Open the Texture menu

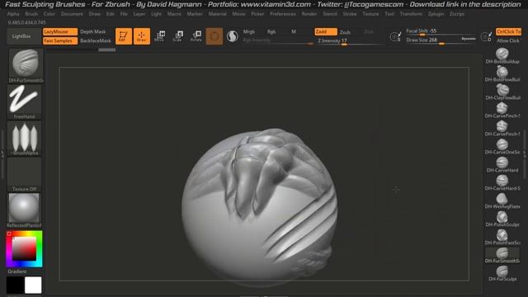tap(370, 14)
